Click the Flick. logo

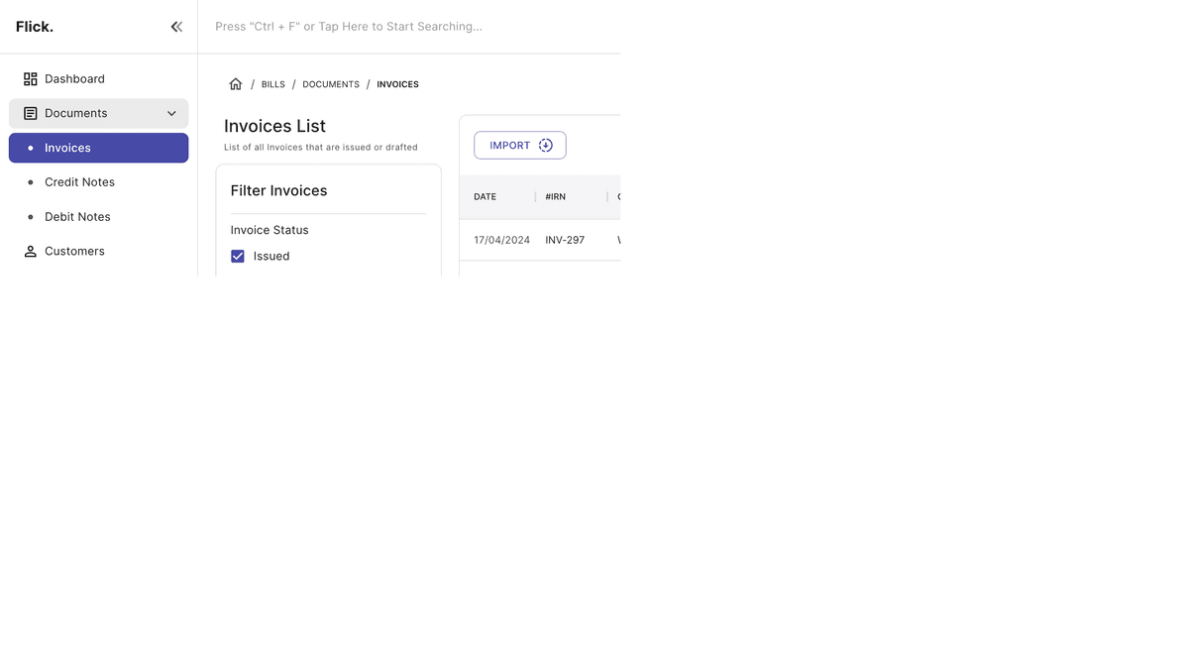[35, 27]
